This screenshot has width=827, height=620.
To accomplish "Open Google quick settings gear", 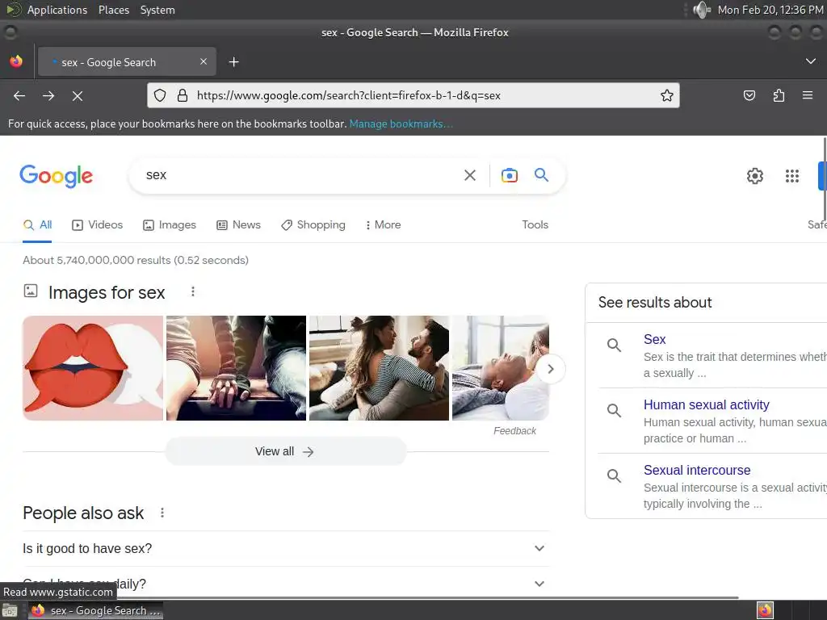I will (x=755, y=175).
